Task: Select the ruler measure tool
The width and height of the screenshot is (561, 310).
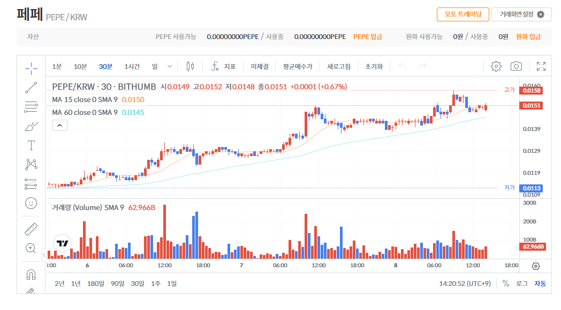Action: tap(31, 229)
